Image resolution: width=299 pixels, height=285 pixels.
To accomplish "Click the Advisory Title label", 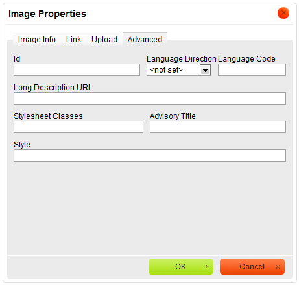I will pyautogui.click(x=173, y=116).
